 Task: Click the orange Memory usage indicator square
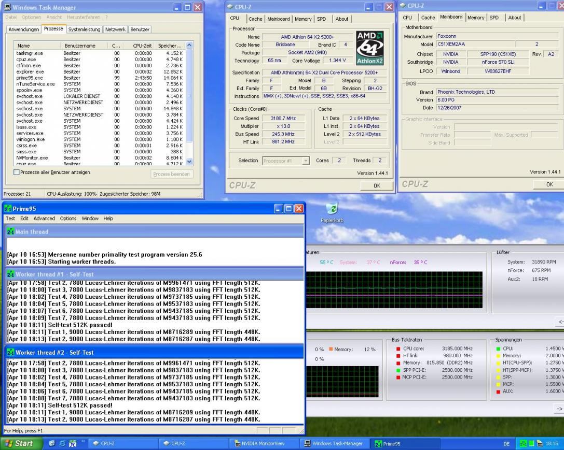pyautogui.click(x=331, y=349)
